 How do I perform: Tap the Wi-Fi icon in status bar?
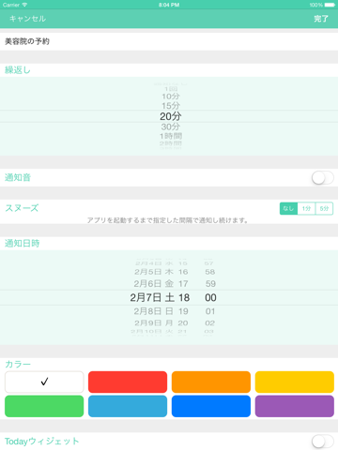pos(24,5)
